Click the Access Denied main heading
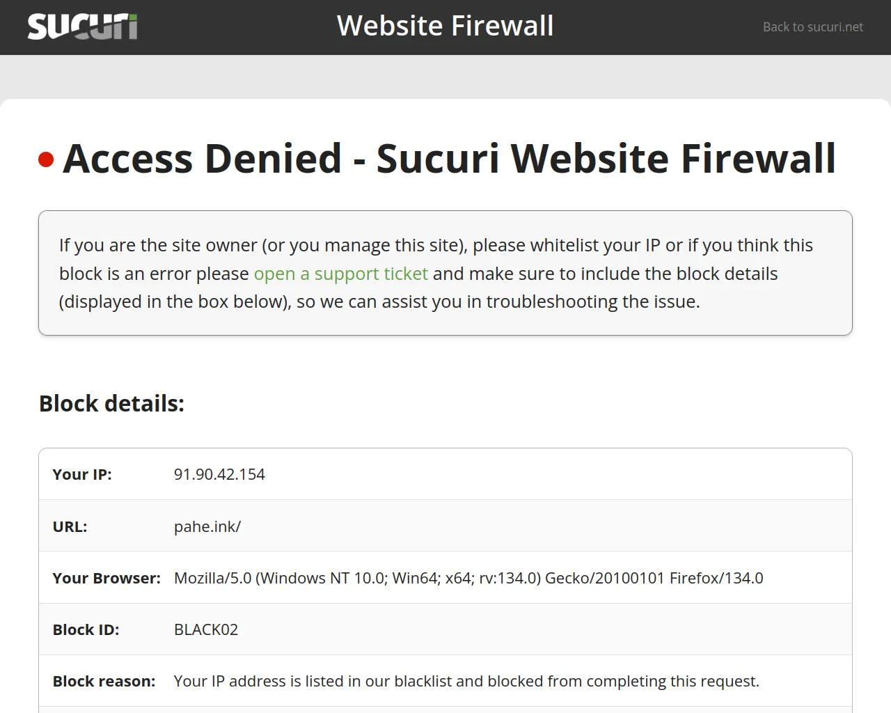 click(x=449, y=158)
